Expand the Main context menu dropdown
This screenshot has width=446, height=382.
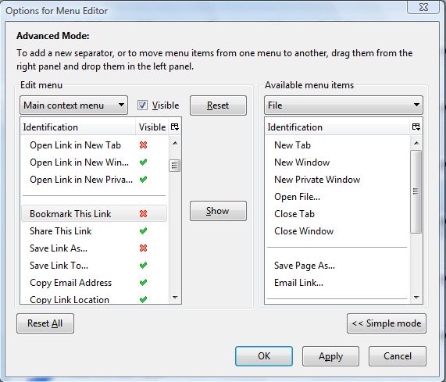(x=73, y=105)
